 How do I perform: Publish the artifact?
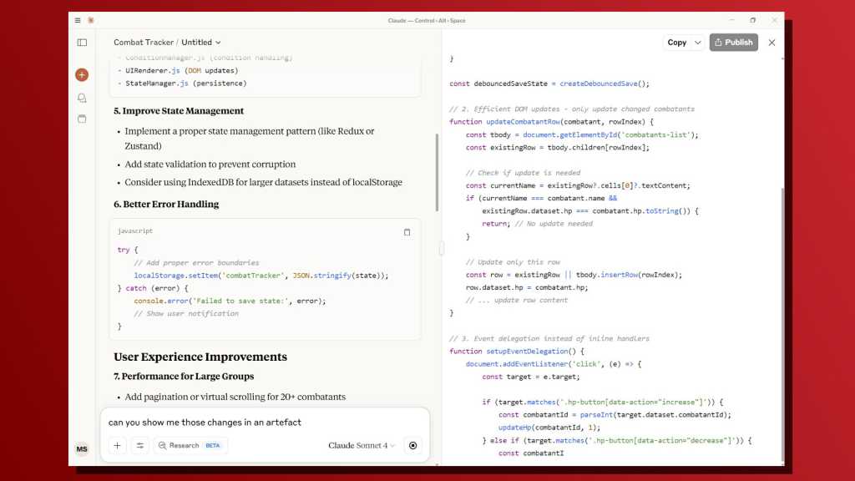pos(733,43)
